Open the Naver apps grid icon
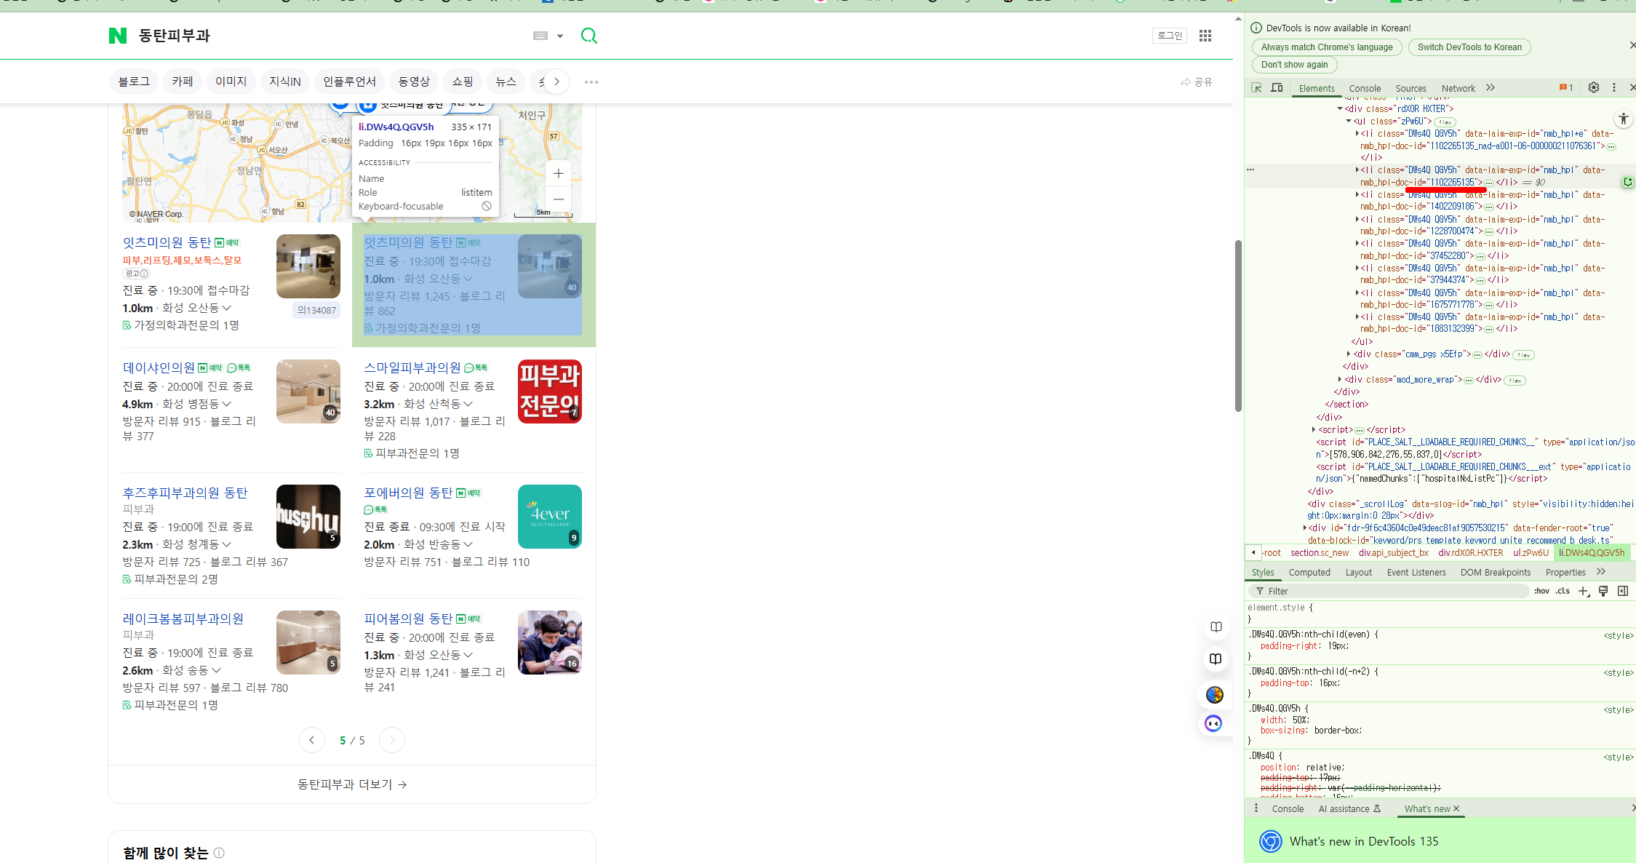This screenshot has width=1636, height=863. (x=1205, y=36)
